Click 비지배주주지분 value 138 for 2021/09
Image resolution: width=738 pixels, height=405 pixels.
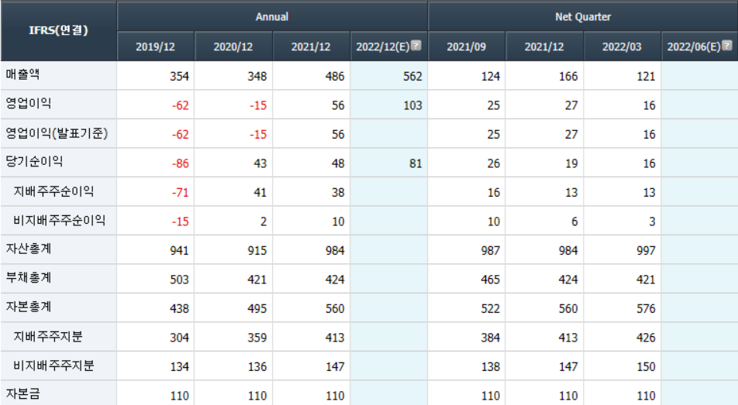[x=491, y=367]
